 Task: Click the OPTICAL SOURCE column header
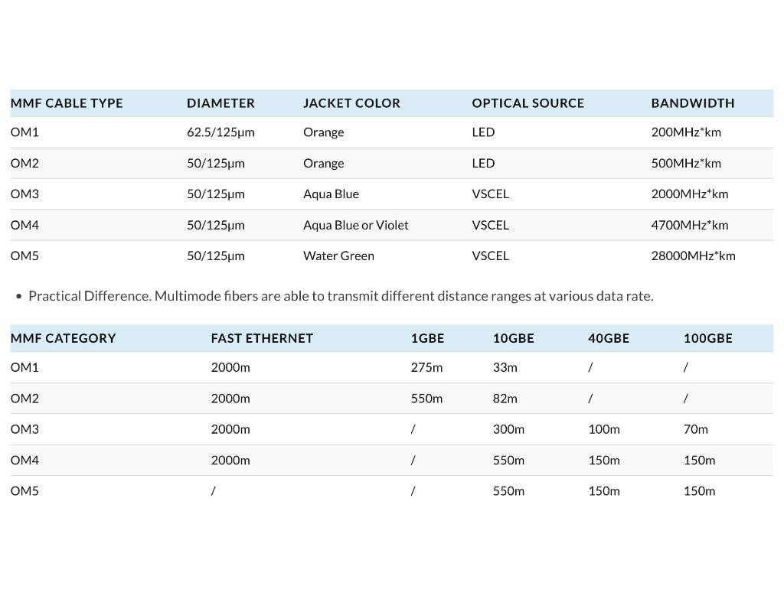click(x=528, y=103)
